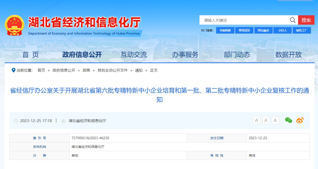The width and height of the screenshot is (318, 169).
Task: Select hot search tag 专精特新
Action: click(225, 30)
